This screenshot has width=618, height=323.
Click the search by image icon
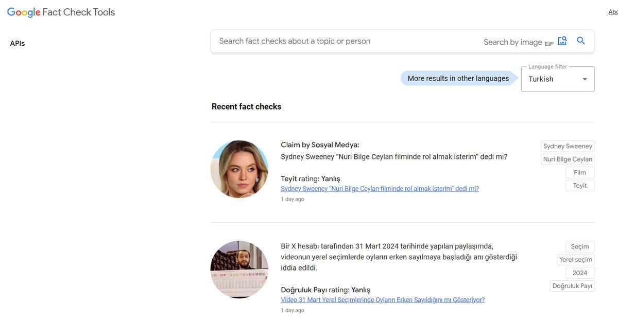562,41
